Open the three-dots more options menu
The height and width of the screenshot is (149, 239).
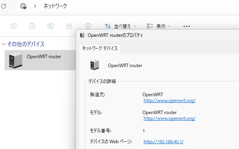pyautogui.click(x=187, y=26)
